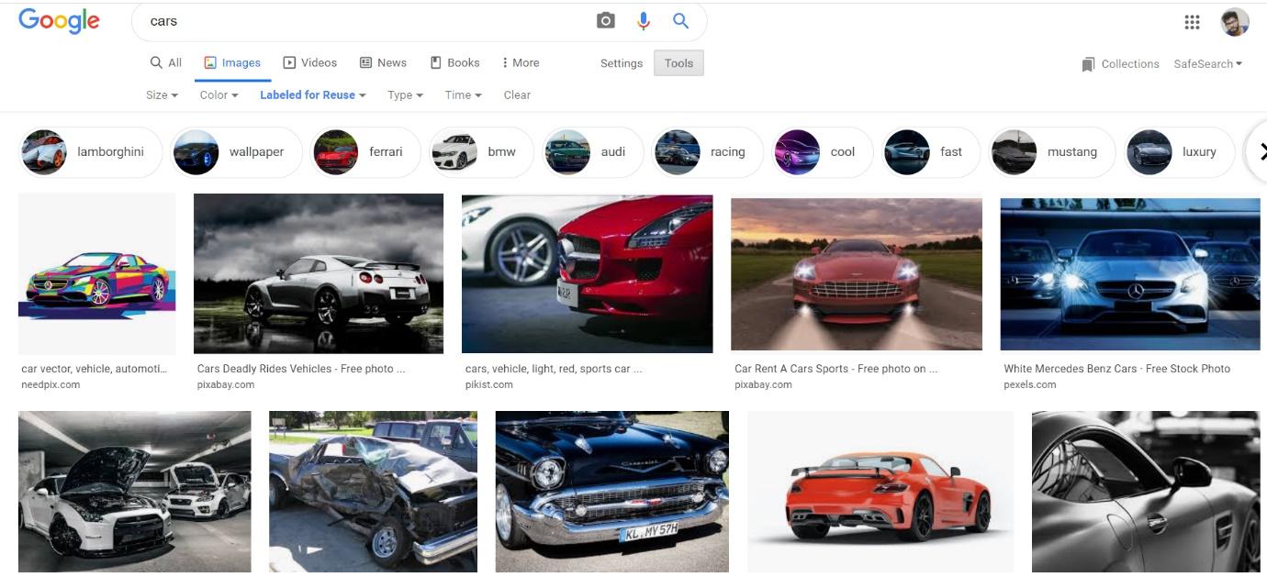Open the Time filter dropdown
Screen dimensions: 1267x577
pos(463,94)
